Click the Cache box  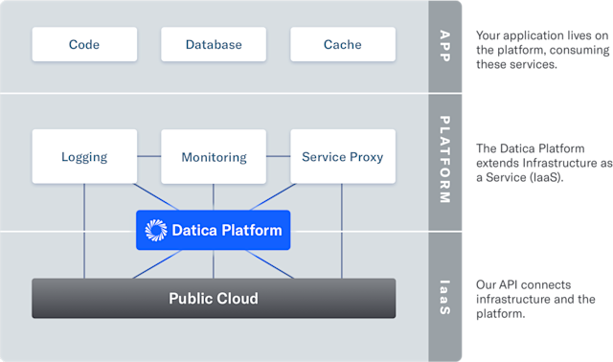[x=343, y=44]
